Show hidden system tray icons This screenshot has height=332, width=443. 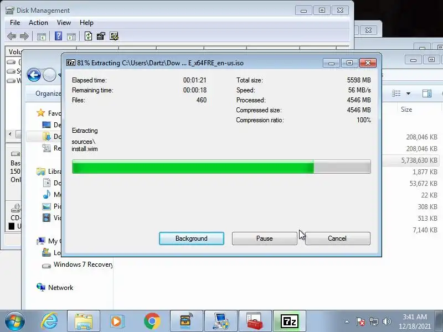click(347, 321)
